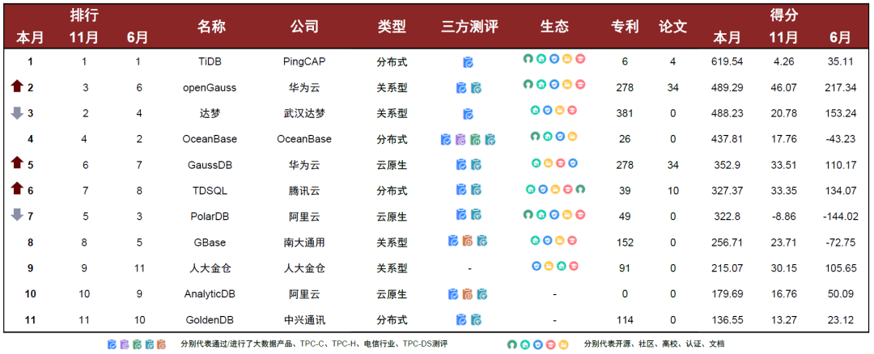Click the blue shield icon in 人大金仓 row
Screen dimensions: 874x354
pyautogui.click(x=537, y=266)
